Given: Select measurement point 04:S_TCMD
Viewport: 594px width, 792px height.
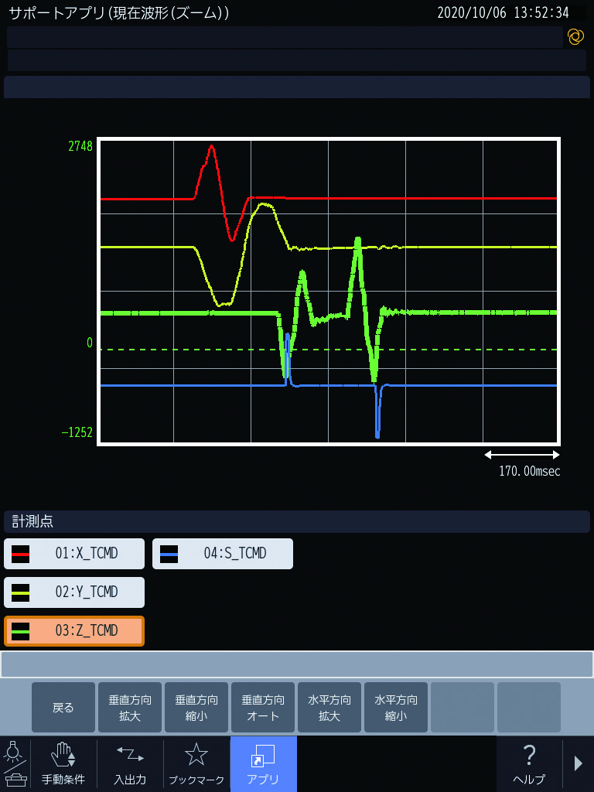Looking at the screenshot, I should point(223,554).
